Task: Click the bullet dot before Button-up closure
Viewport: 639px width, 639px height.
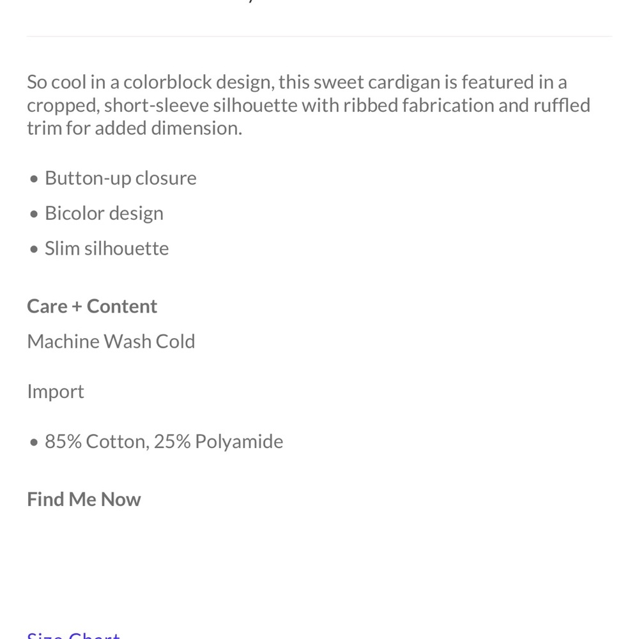Action: (x=35, y=179)
